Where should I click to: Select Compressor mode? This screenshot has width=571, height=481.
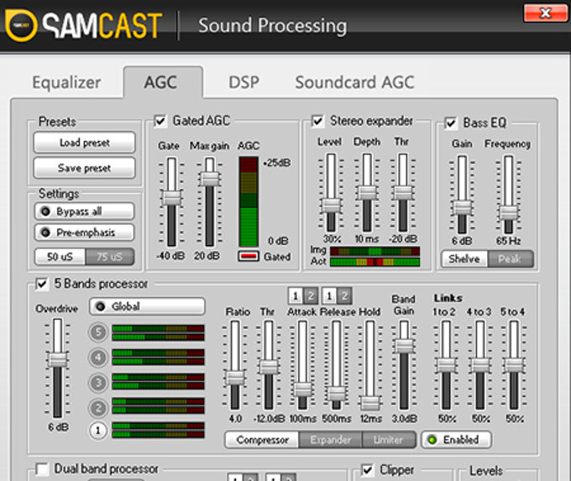(262, 440)
